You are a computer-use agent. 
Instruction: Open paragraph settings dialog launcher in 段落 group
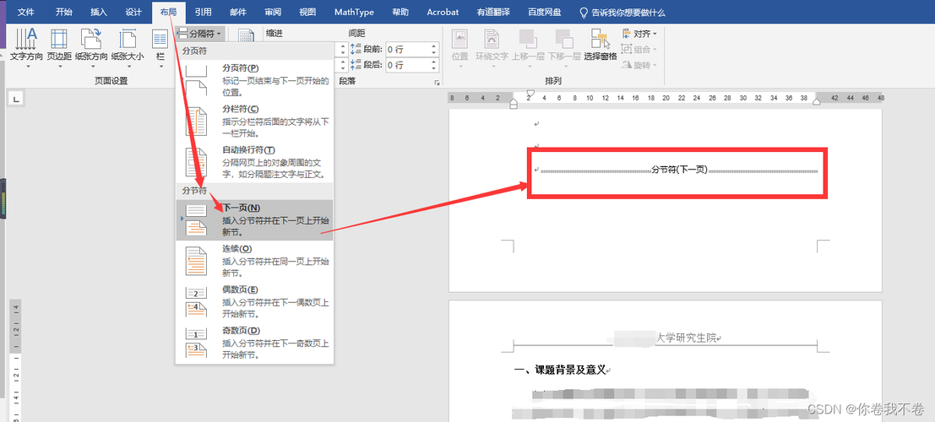point(437,82)
